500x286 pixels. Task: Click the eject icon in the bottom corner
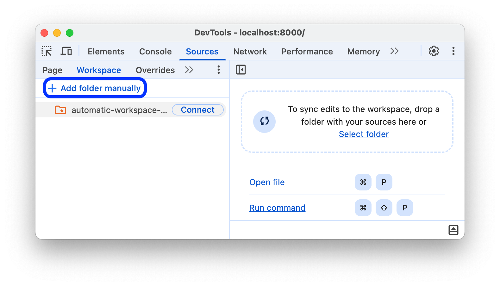[454, 230]
